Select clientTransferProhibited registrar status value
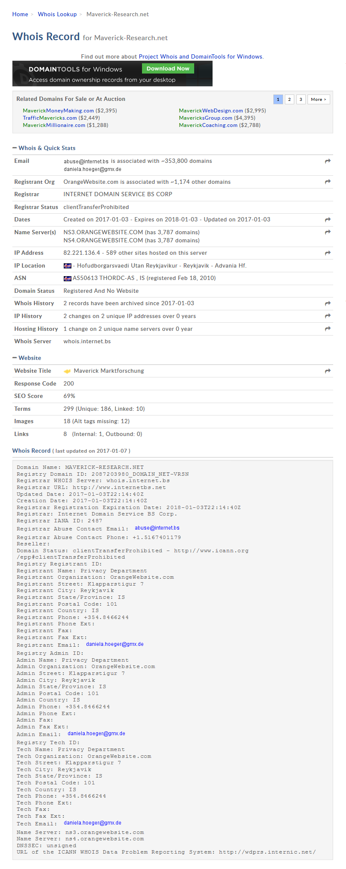 (x=96, y=207)
